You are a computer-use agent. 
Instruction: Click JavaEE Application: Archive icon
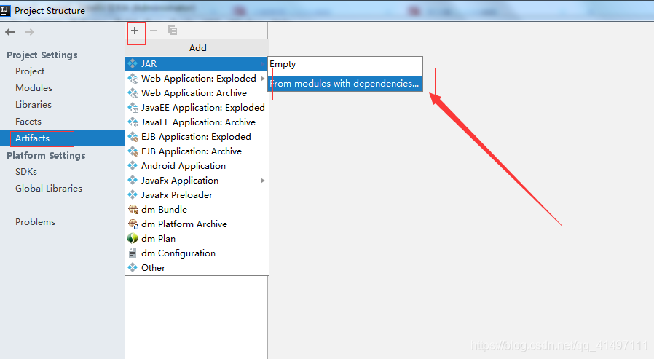pyautogui.click(x=133, y=122)
